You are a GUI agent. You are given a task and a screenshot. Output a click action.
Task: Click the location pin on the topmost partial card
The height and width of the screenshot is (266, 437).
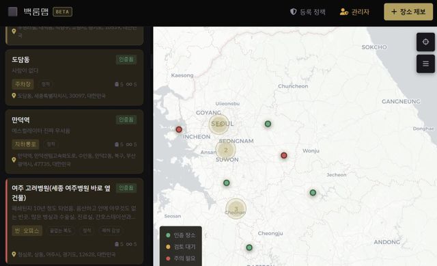coord(14,31)
